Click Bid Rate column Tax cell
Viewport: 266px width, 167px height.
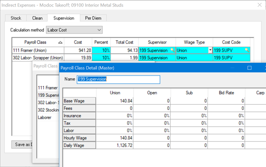click(x=226, y=123)
